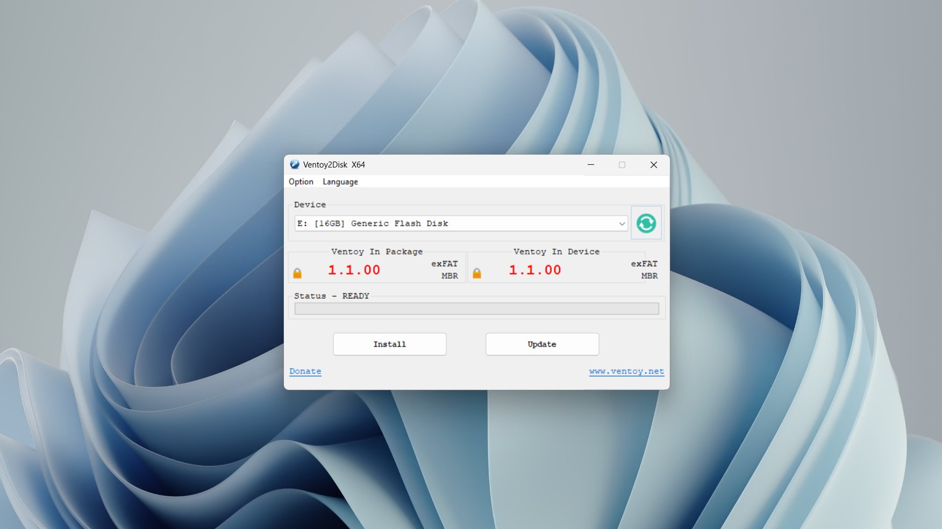The width and height of the screenshot is (942, 529).
Task: Open the Option menu
Action: pos(301,182)
